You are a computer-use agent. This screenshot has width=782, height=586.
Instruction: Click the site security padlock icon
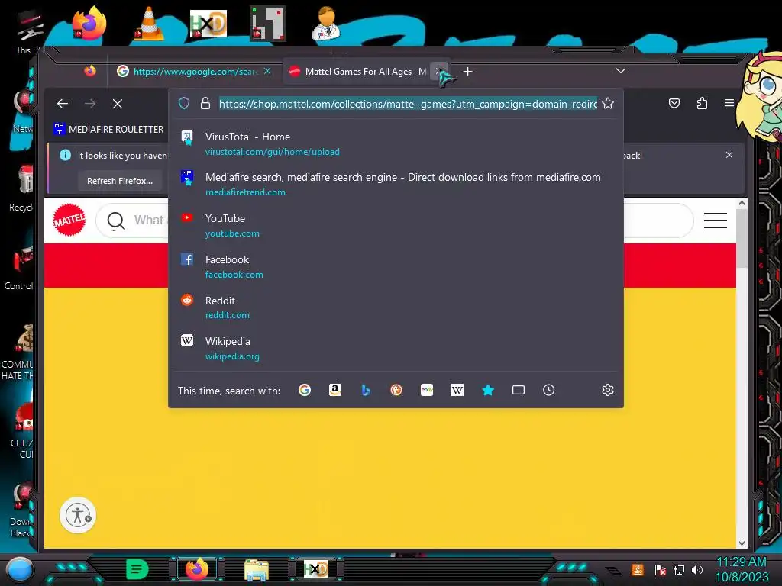(x=205, y=103)
